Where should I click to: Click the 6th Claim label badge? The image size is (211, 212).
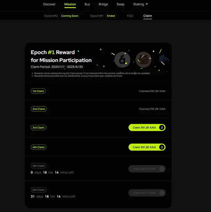[39, 190]
